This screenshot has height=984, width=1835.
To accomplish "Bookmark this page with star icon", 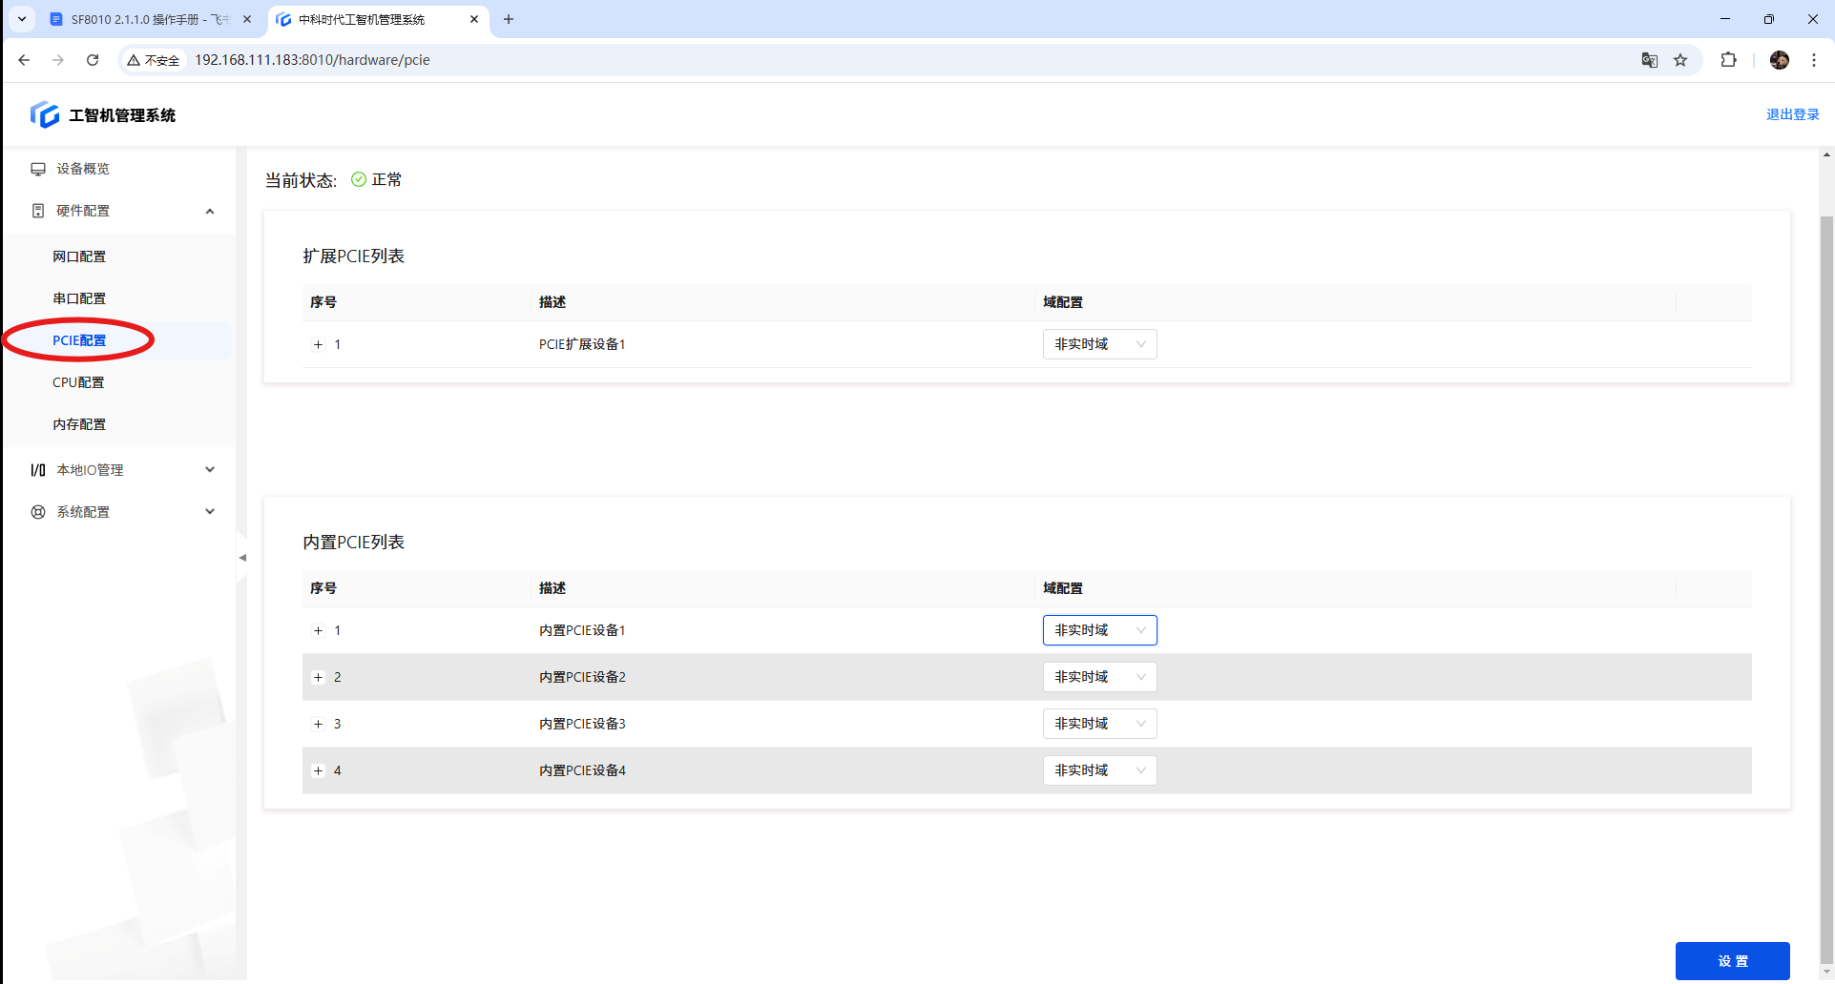I will (x=1680, y=60).
